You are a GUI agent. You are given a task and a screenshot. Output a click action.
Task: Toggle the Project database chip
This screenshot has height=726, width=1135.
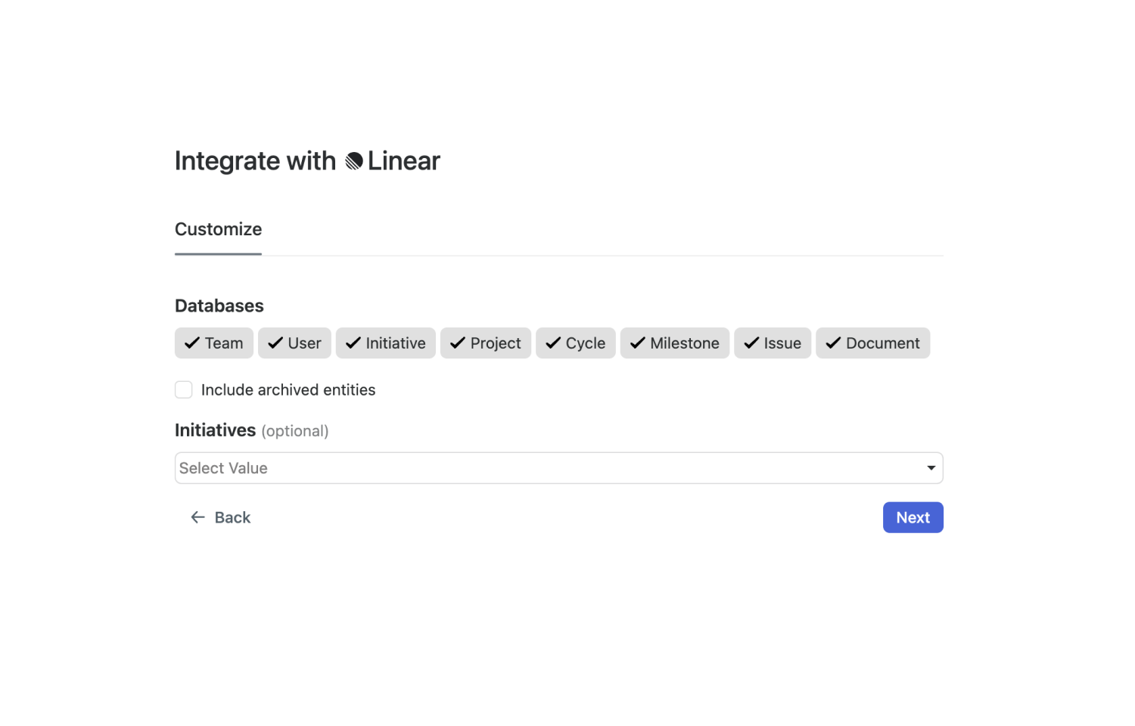pos(486,343)
